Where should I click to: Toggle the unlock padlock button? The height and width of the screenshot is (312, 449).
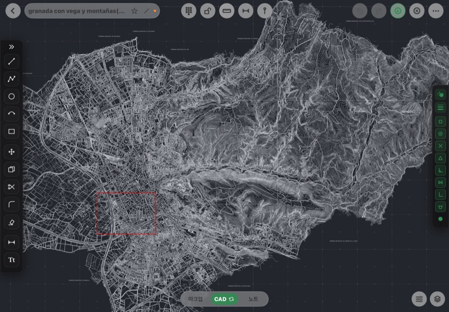[x=208, y=11]
